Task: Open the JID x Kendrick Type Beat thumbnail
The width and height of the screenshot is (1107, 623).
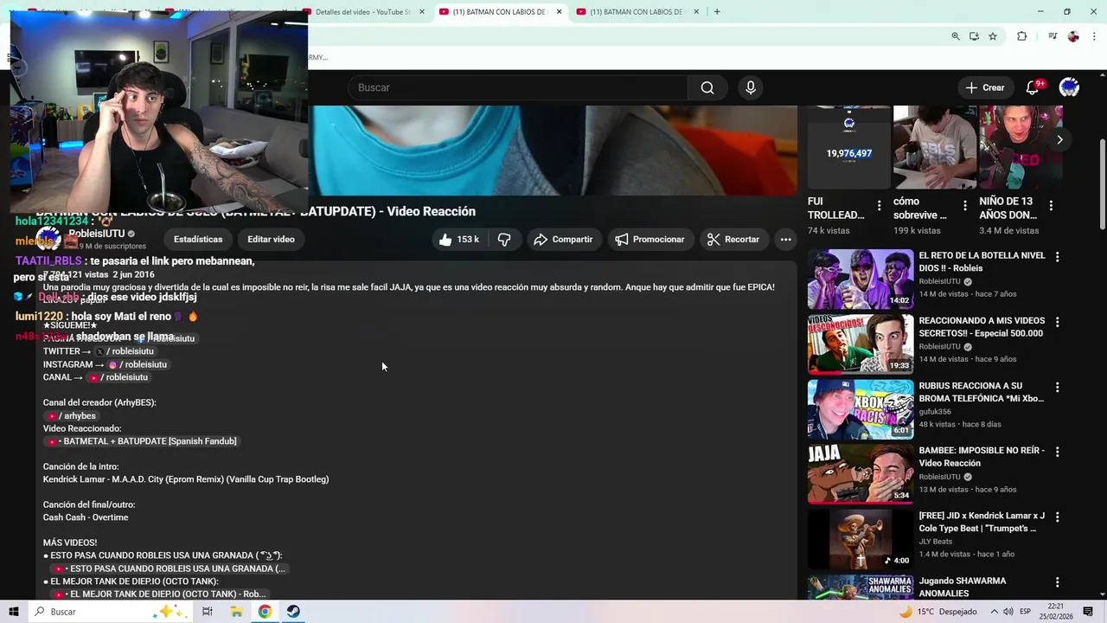Action: (861, 539)
